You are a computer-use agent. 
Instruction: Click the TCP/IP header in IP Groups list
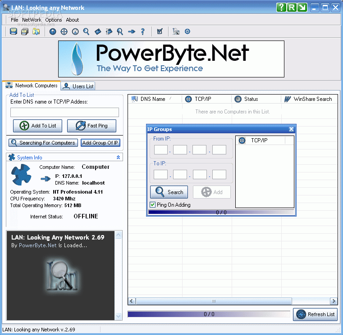click(x=261, y=140)
